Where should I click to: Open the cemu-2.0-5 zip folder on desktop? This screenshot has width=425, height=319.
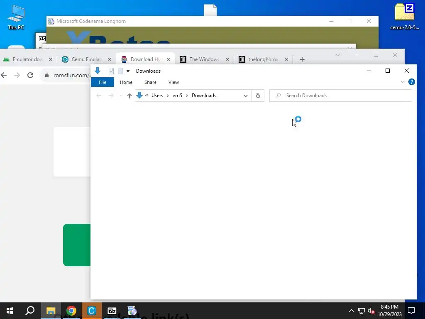coord(404,16)
